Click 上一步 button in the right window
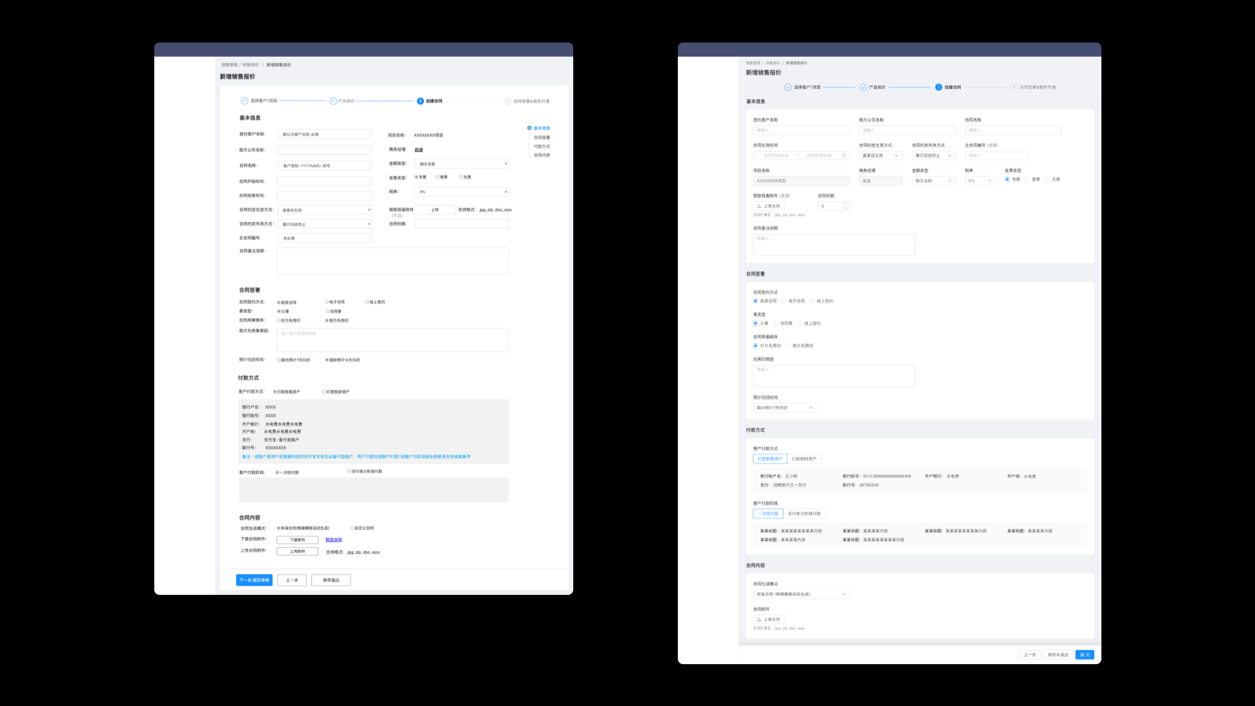Image resolution: width=1255 pixels, height=706 pixels. [x=1029, y=654]
